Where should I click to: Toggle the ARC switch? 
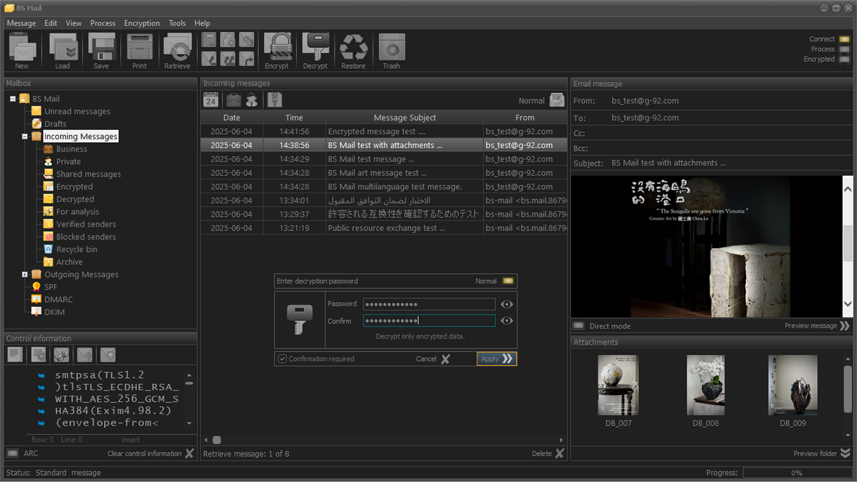[x=12, y=453]
